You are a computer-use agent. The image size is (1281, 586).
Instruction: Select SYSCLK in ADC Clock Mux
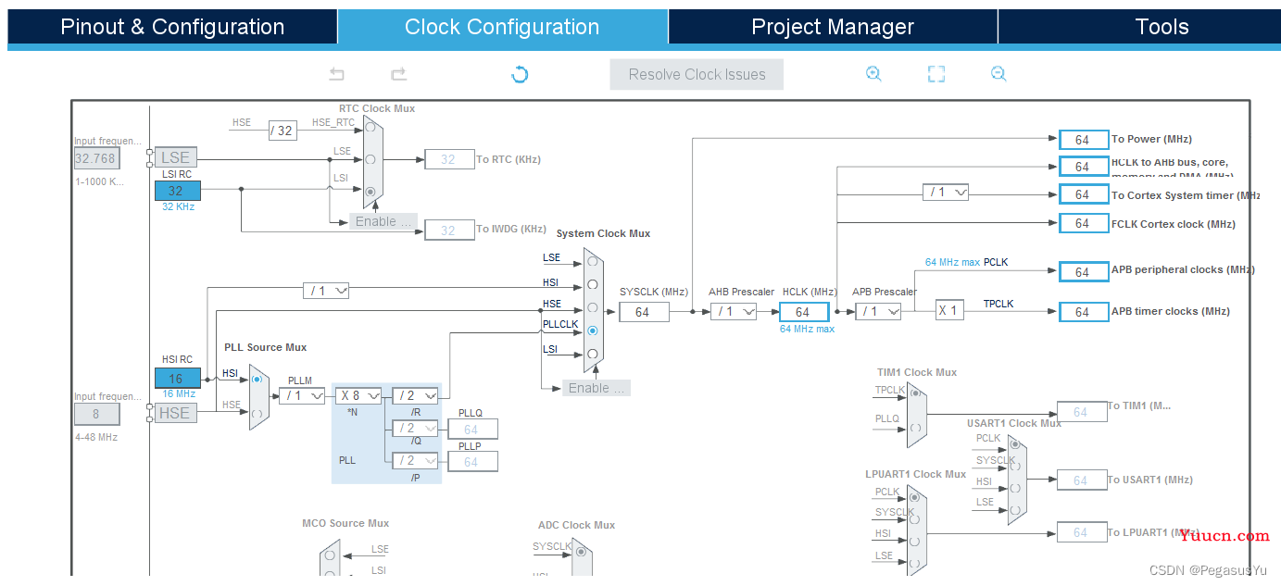(x=581, y=552)
